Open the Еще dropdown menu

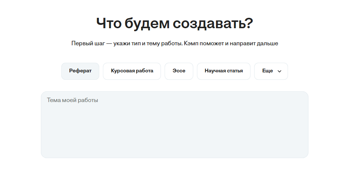(271, 71)
